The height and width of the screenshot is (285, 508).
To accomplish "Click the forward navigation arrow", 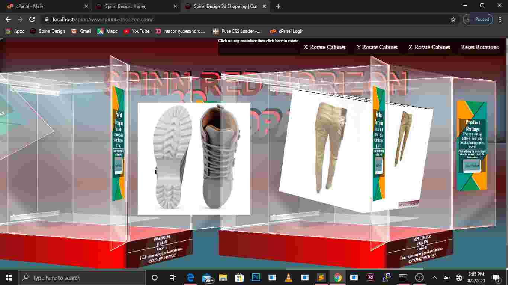I will tap(20, 19).
